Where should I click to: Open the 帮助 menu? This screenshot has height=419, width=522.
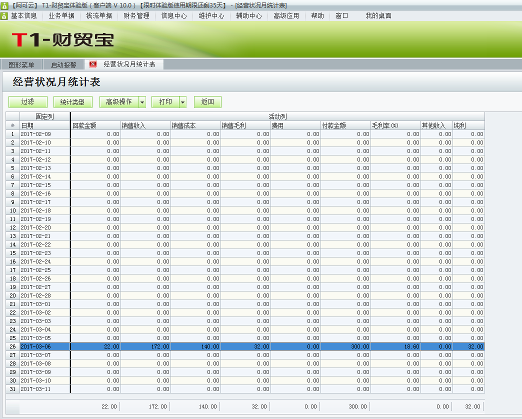tap(317, 15)
